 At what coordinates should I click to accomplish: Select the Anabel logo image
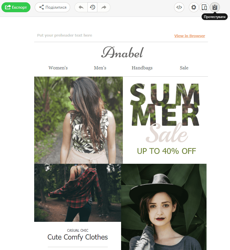pos(122,52)
